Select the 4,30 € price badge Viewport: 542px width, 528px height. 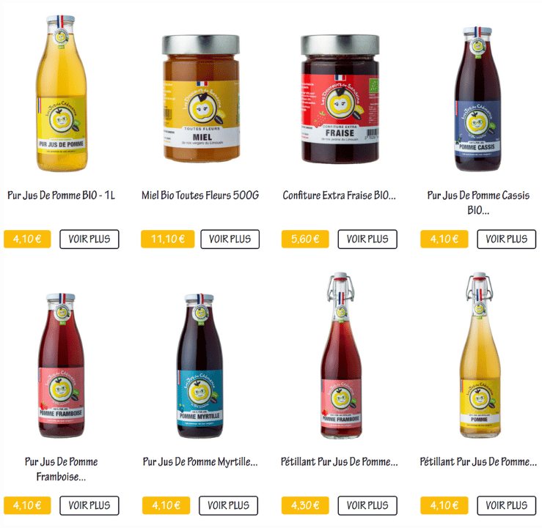click(305, 505)
